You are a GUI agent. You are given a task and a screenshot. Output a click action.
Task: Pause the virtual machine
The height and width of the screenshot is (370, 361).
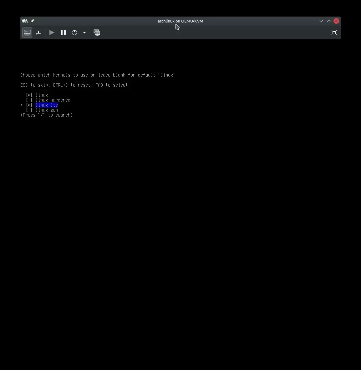pos(63,32)
